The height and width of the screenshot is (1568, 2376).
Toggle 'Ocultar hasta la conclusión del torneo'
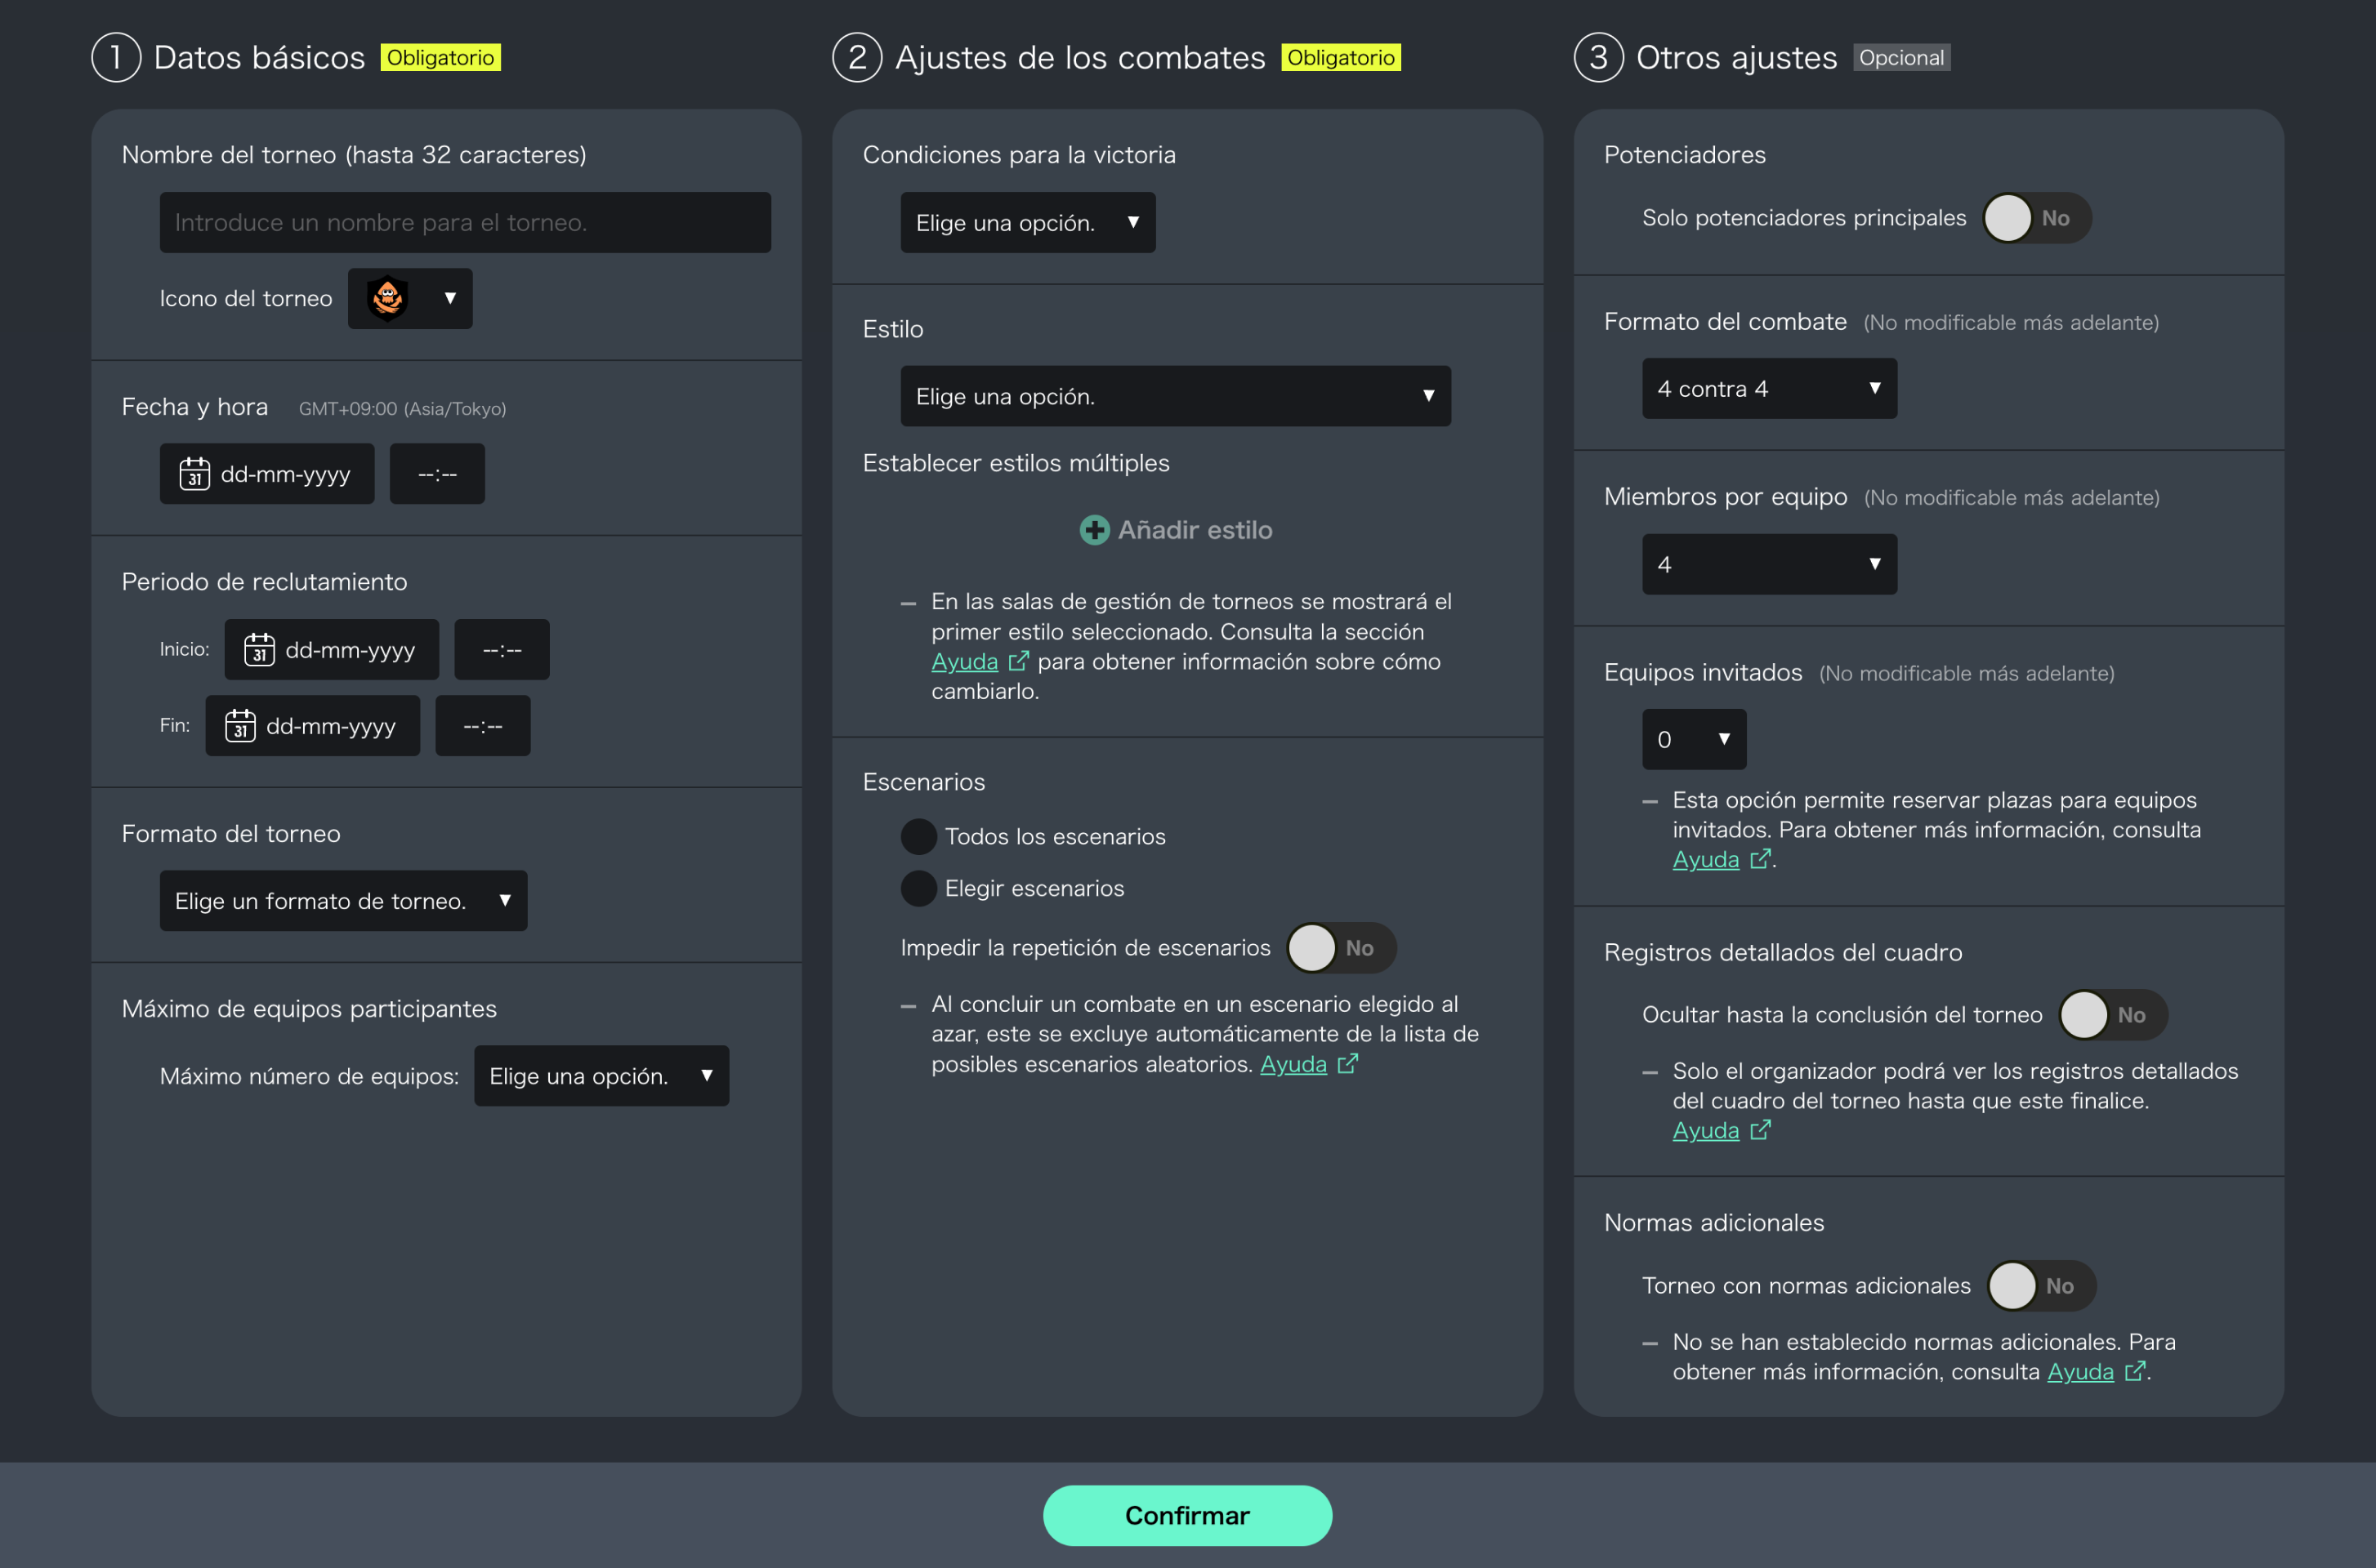2114,1015
